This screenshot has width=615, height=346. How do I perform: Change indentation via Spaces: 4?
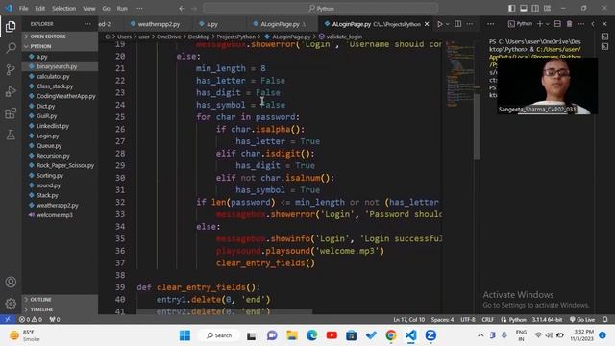point(442,319)
